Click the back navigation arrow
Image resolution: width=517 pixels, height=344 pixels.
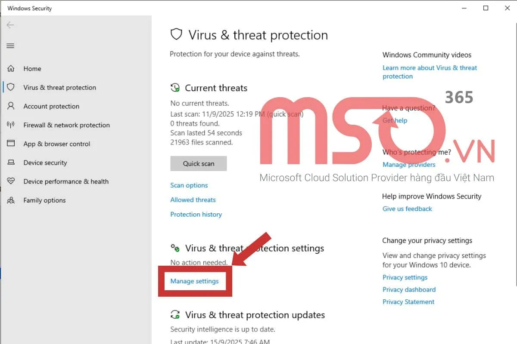coord(10,25)
